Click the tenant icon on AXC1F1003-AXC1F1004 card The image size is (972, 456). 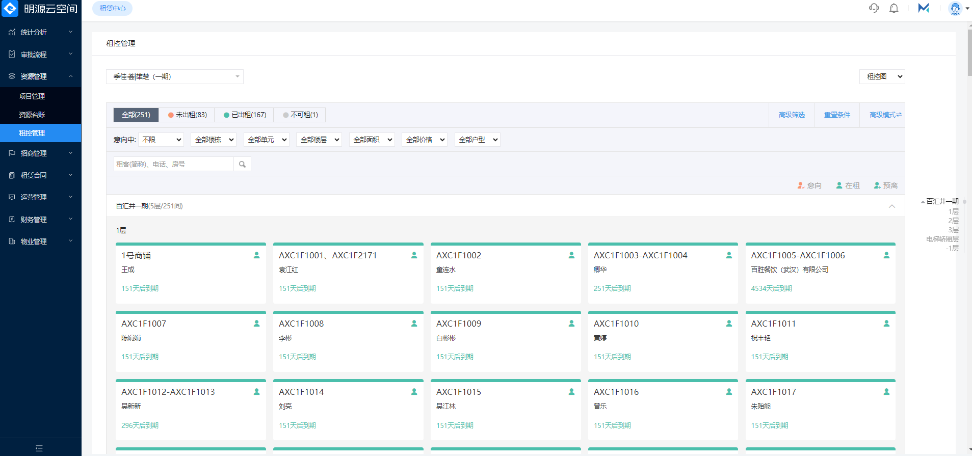click(x=729, y=255)
